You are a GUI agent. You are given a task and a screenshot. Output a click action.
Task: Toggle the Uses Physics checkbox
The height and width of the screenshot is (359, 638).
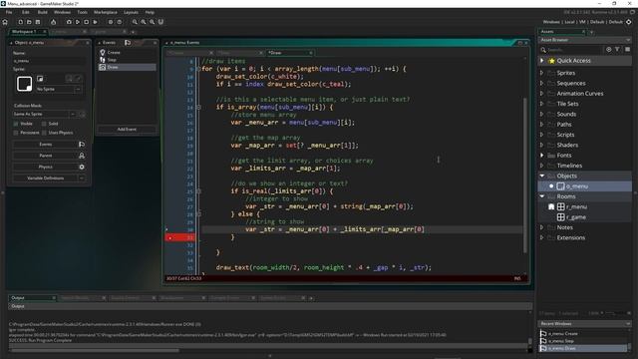[x=44, y=133]
